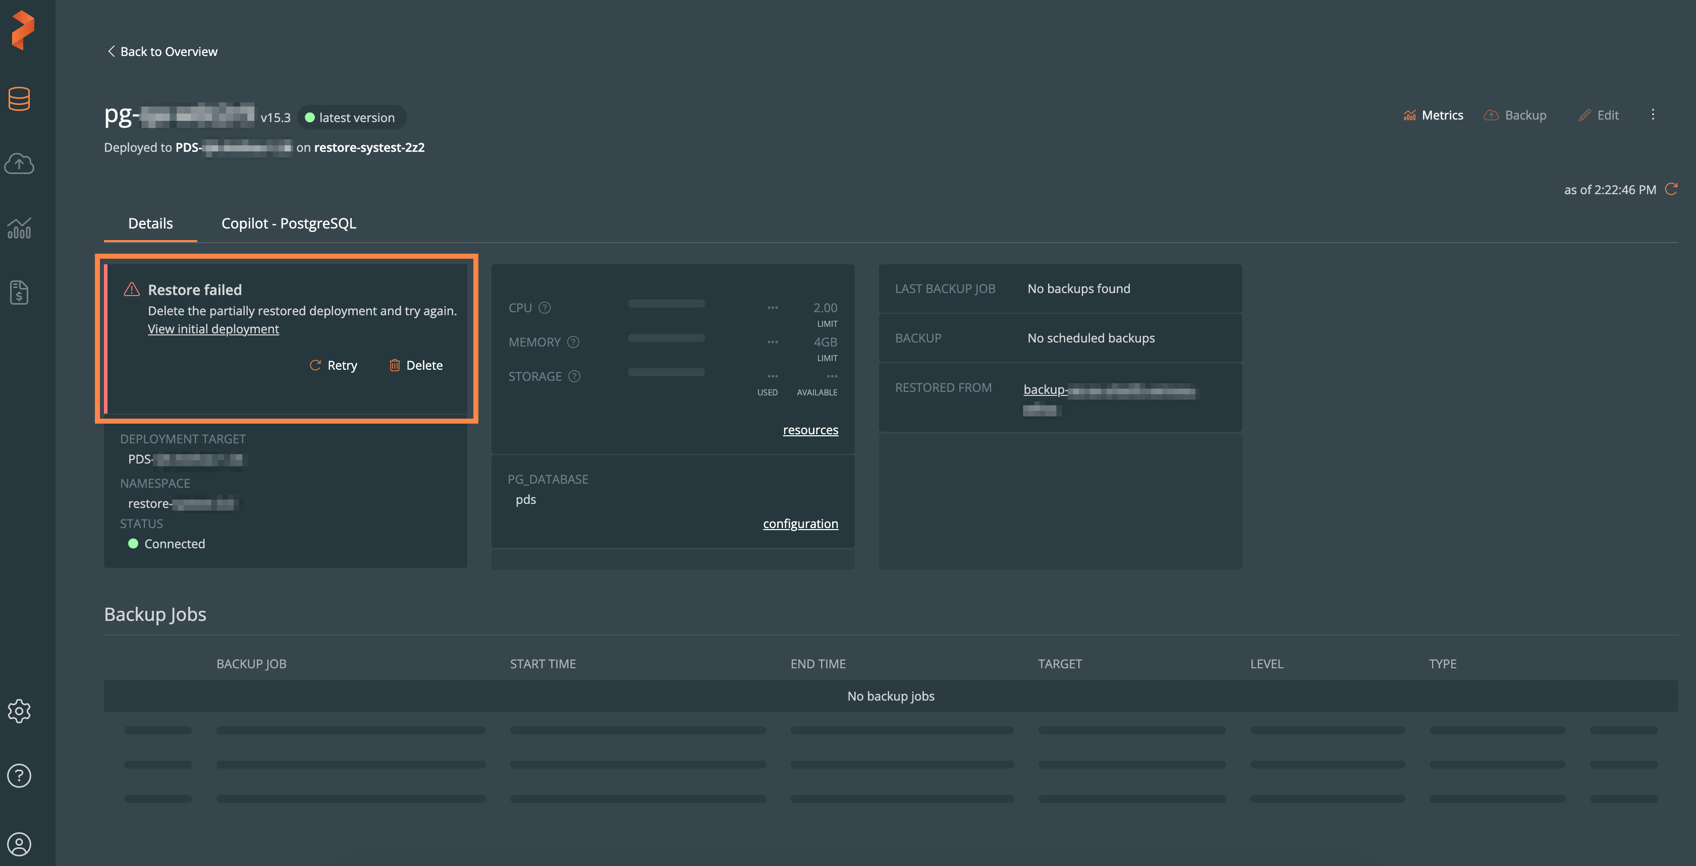Click the Retry button in restore failed alert
1696x866 pixels.
[334, 365]
